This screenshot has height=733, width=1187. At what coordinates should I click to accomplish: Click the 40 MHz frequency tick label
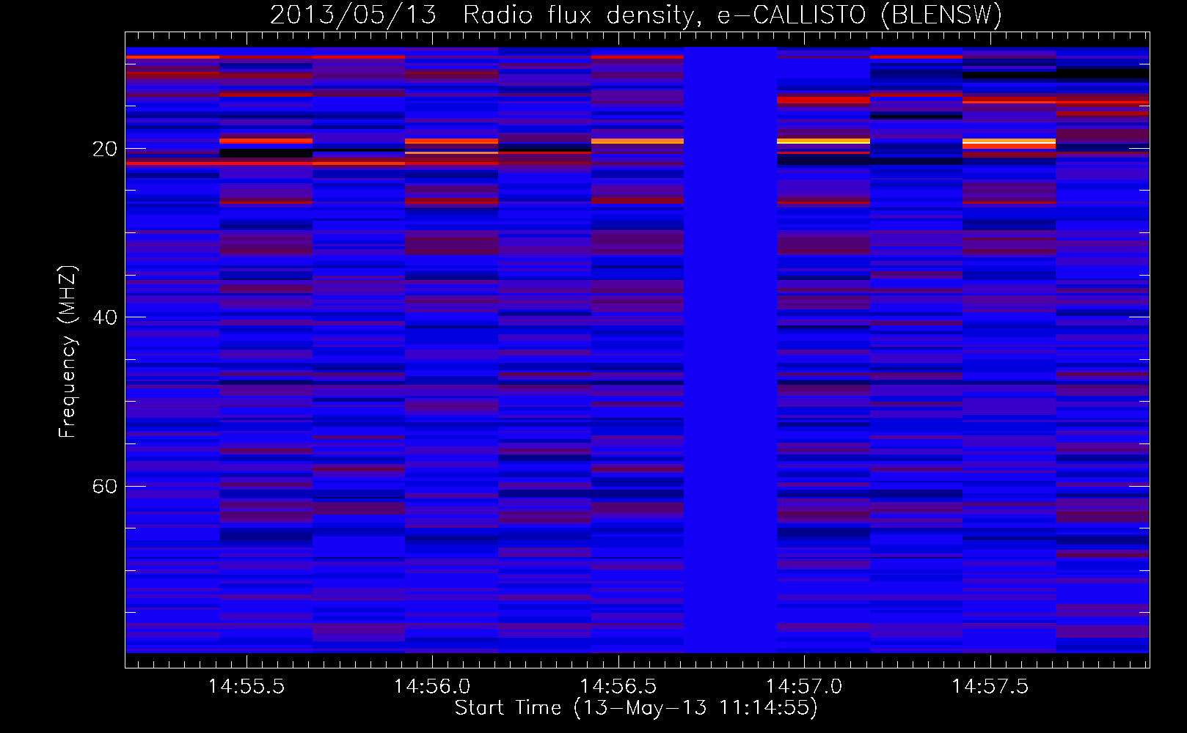tap(105, 317)
